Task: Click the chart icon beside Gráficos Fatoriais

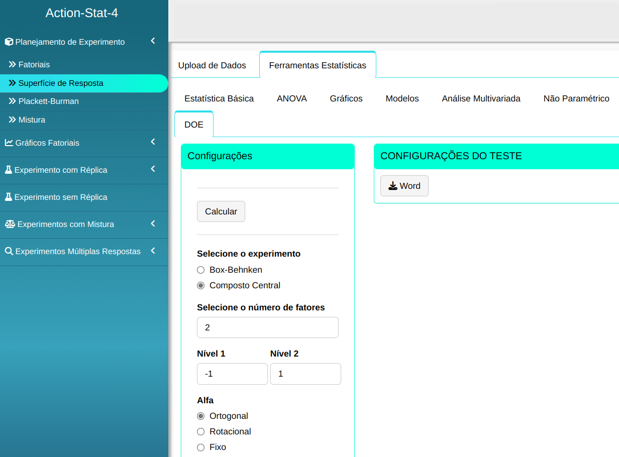Action: [x=9, y=143]
